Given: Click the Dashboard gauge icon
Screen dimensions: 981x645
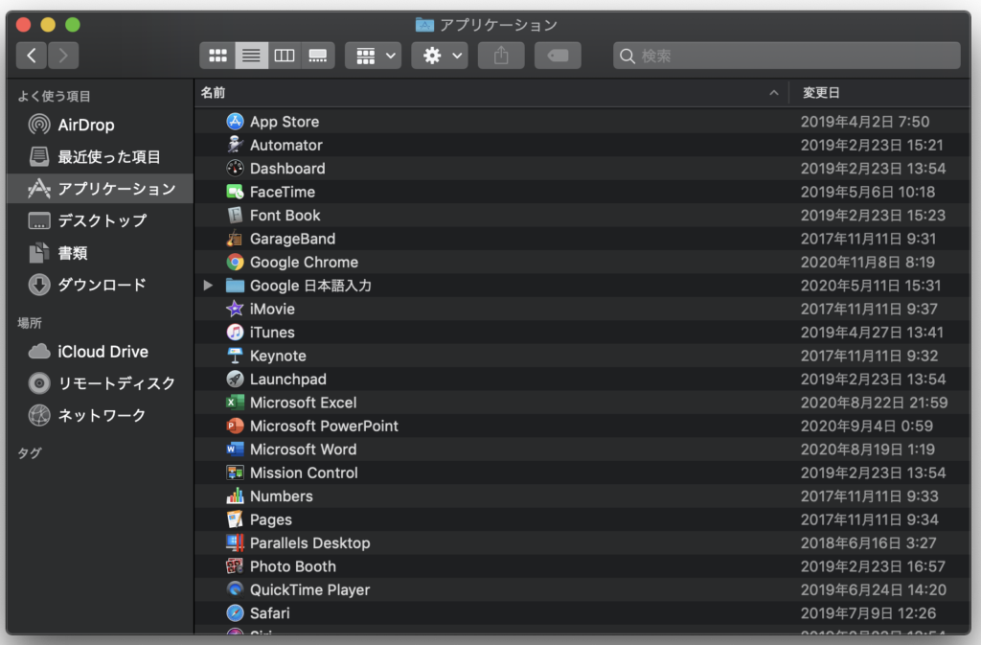Looking at the screenshot, I should (235, 169).
